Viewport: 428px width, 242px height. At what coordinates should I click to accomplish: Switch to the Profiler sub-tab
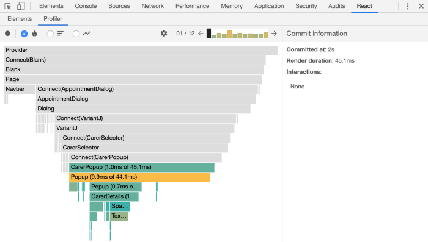click(x=53, y=19)
